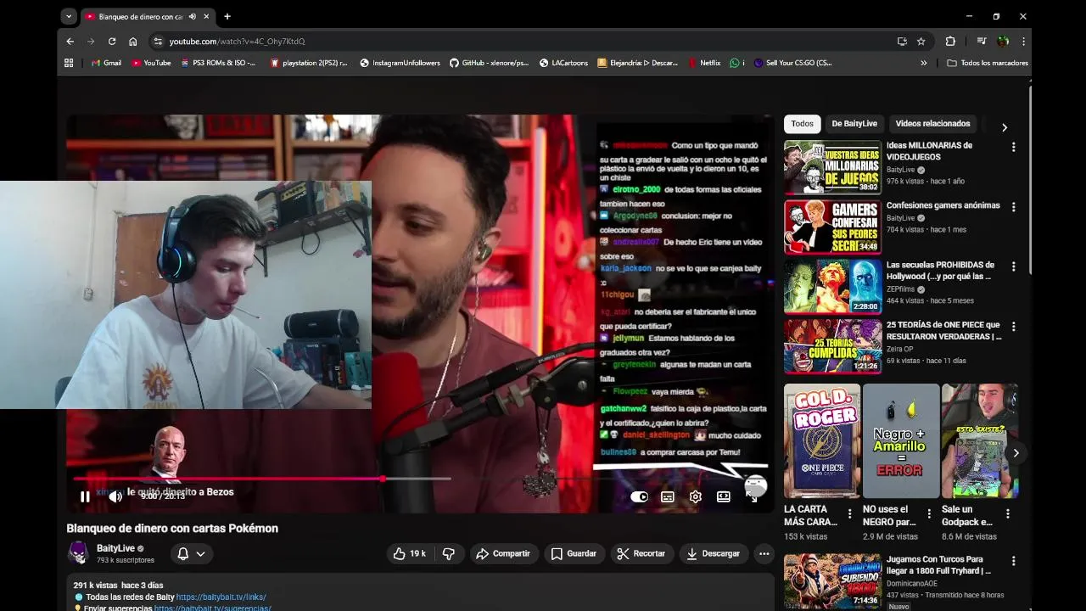Go to the browser home page icon
Image resolution: width=1086 pixels, height=611 pixels.
[x=133, y=41]
